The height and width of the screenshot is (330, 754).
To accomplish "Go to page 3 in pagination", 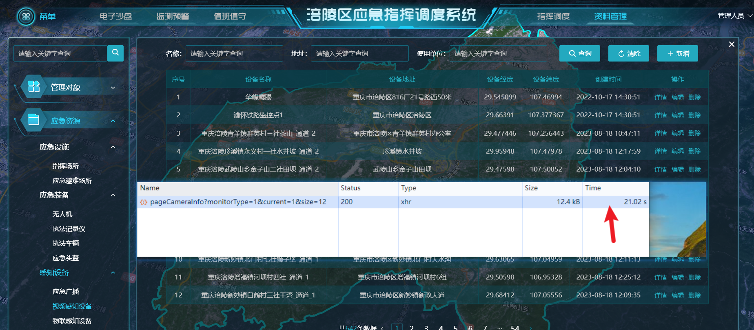I will click(426, 327).
